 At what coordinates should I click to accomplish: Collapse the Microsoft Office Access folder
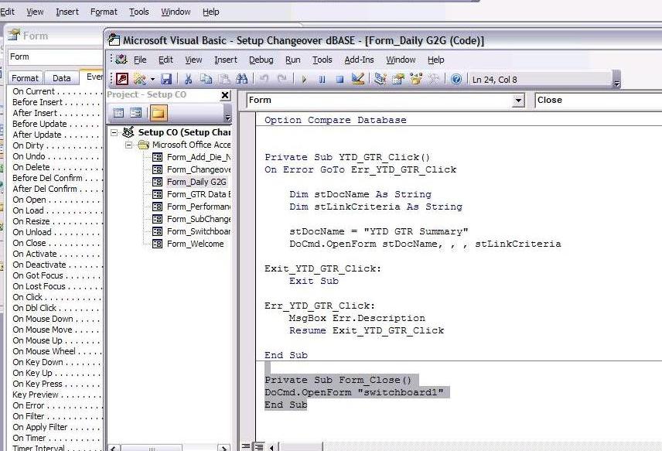coord(129,145)
